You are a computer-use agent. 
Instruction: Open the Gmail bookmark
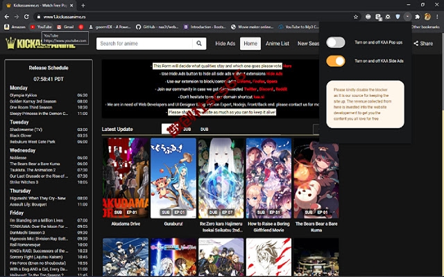click(65, 27)
